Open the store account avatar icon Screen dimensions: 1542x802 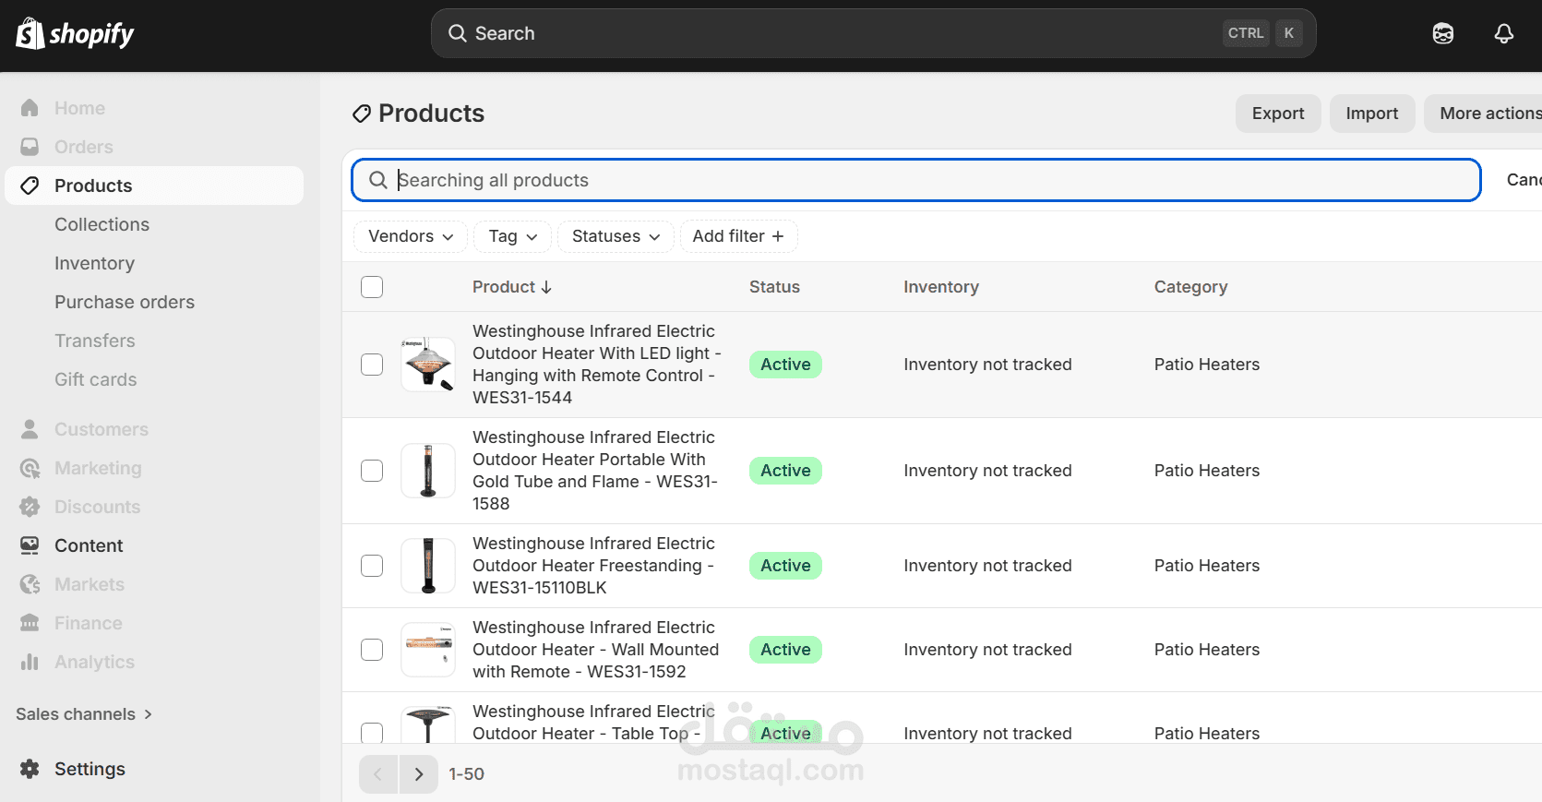coord(1443,34)
